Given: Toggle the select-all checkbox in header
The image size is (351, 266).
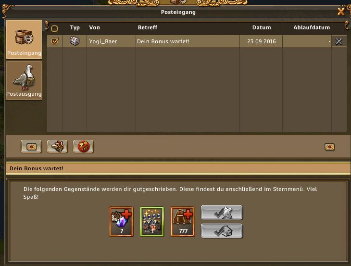Looking at the screenshot, I should (54, 28).
